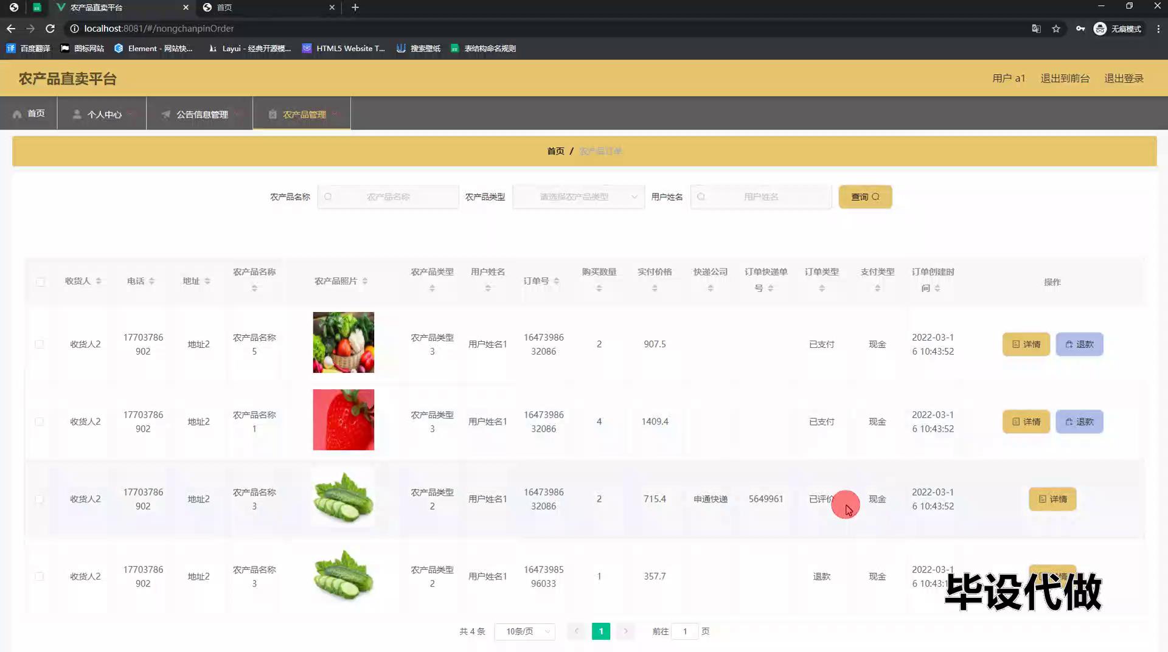Click the browser reload icon
The height and width of the screenshot is (652, 1168).
50,29
